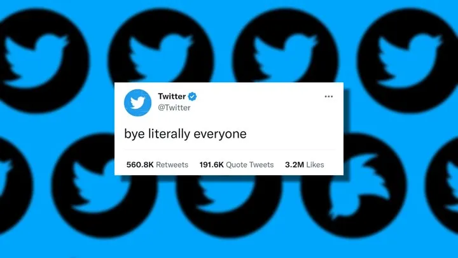Open the @Twitter handle link
The width and height of the screenshot is (458, 258).
tap(174, 108)
